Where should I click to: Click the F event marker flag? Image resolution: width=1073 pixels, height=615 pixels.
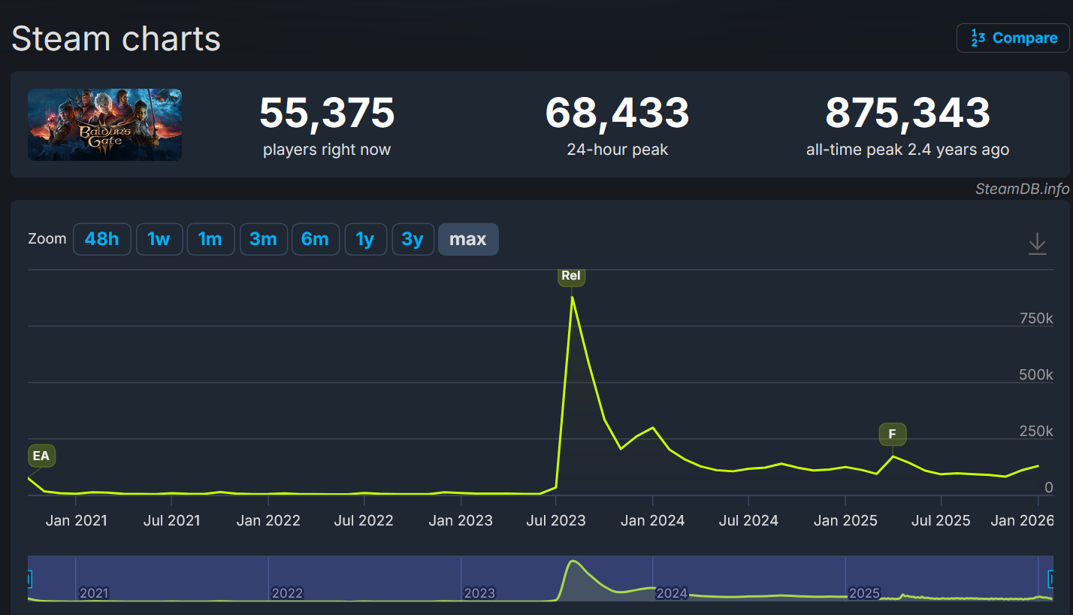(x=893, y=434)
